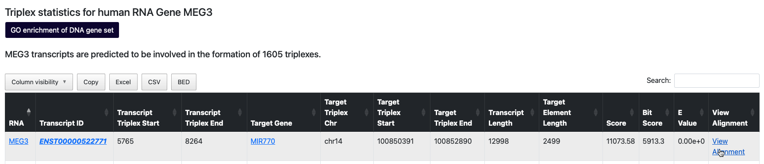764x164 pixels.
Task: Focus the Search input field
Action: tap(717, 81)
